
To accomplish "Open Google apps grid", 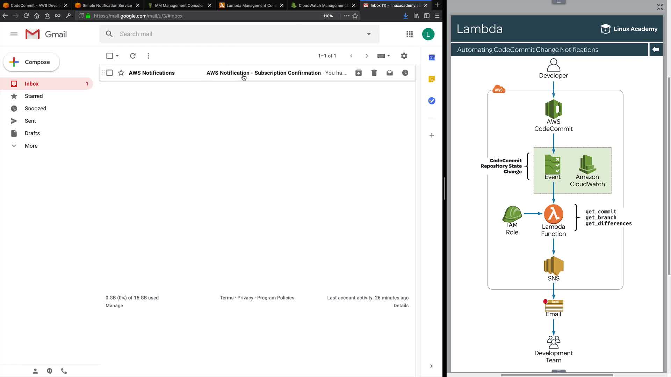I will tap(410, 34).
